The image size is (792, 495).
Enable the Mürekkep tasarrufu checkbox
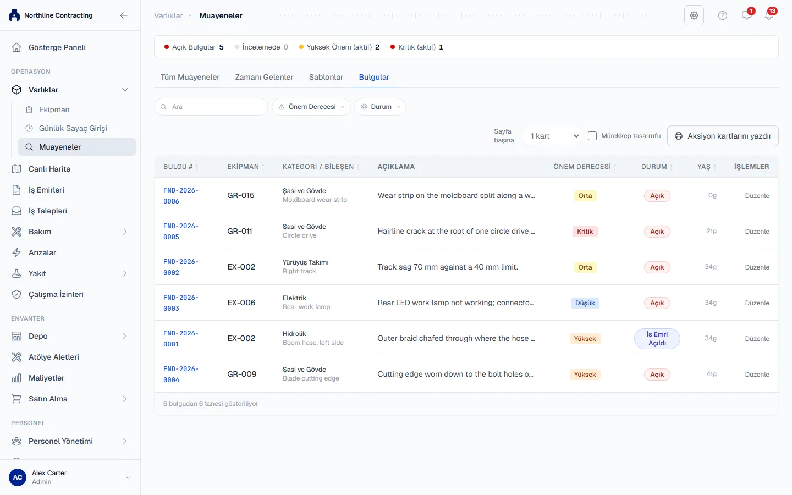tap(592, 136)
